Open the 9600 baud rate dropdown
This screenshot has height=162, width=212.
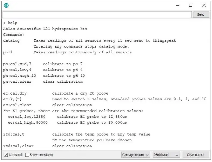[x=166, y=155]
